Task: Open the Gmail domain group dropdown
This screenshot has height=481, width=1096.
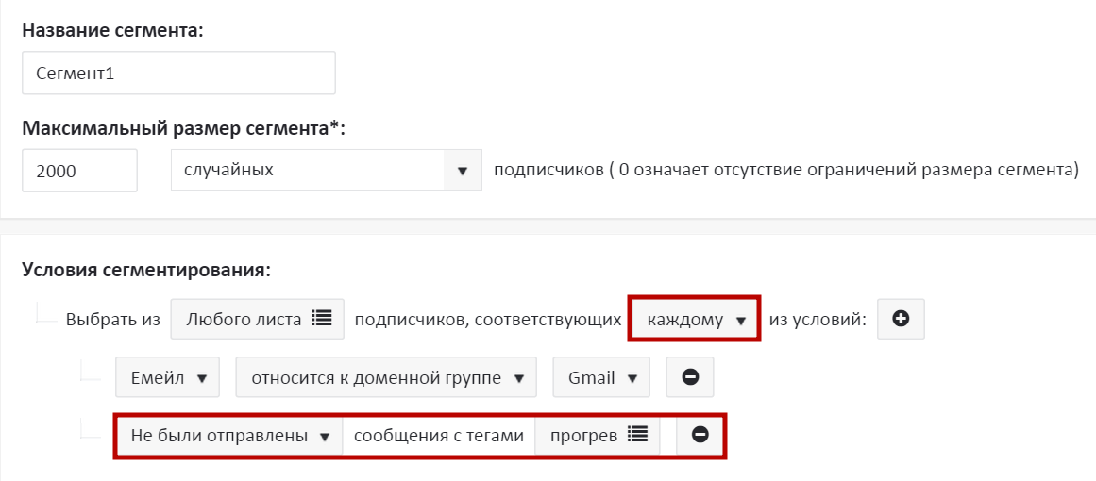Action: click(601, 377)
